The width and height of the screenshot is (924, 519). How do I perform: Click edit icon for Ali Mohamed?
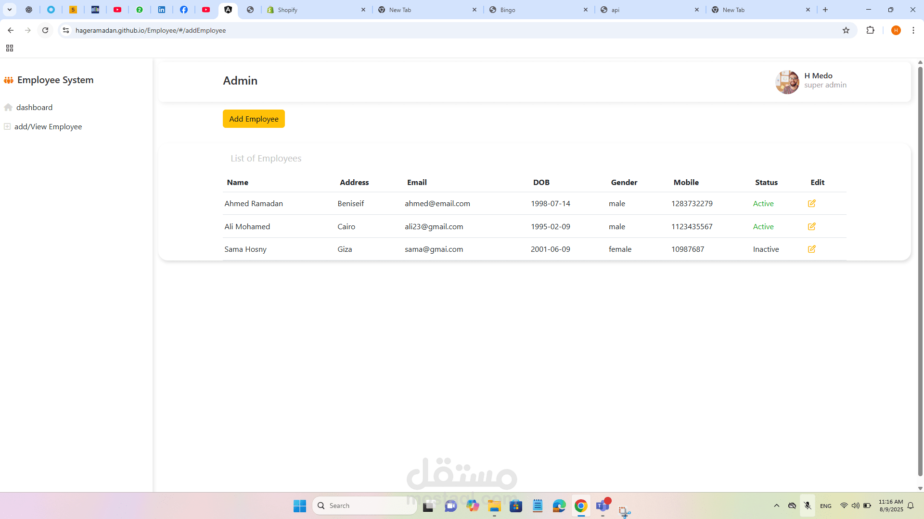pos(811,226)
